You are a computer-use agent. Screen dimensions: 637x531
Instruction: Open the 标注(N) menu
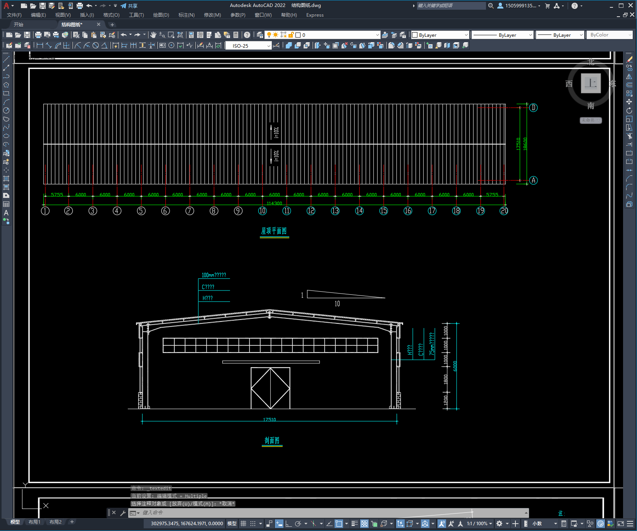[187, 15]
